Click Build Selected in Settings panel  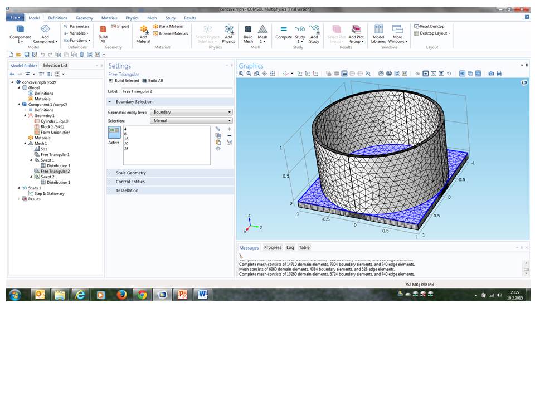pos(124,81)
